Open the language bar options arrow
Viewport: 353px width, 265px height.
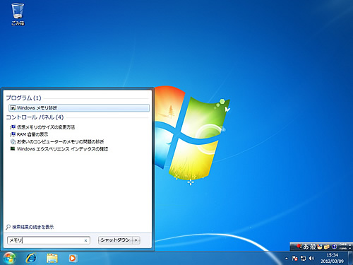[x=350, y=249]
